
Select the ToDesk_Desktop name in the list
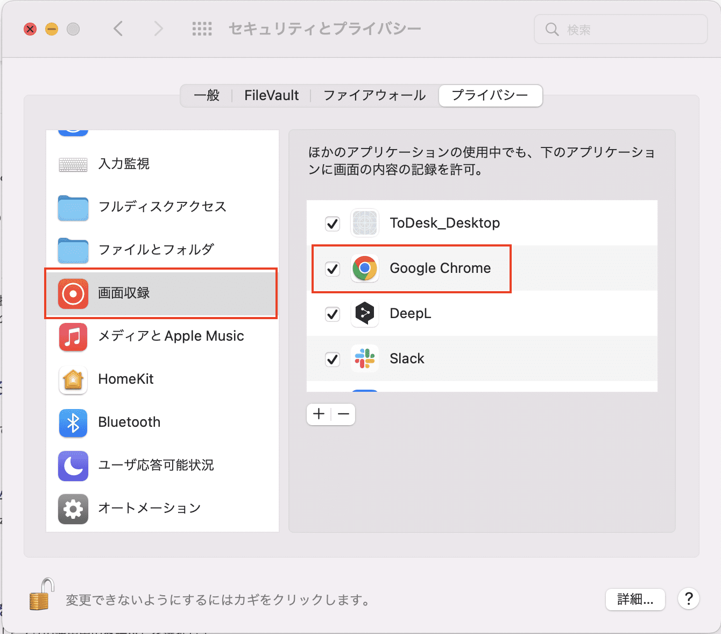pyautogui.click(x=445, y=223)
